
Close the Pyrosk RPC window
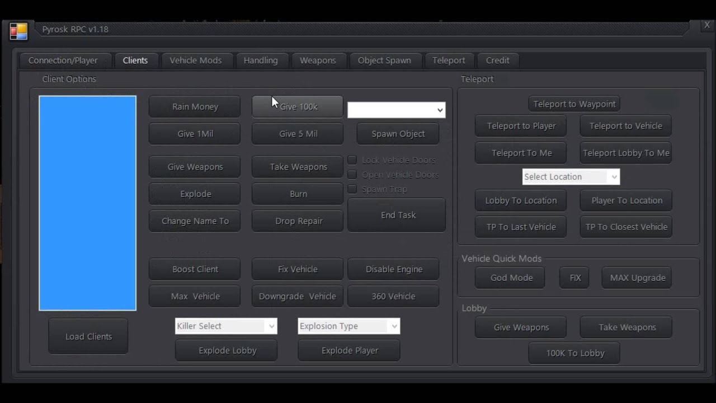pos(707,25)
